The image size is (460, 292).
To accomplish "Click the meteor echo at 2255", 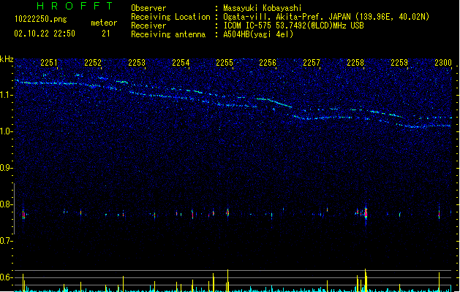I will point(227,212).
